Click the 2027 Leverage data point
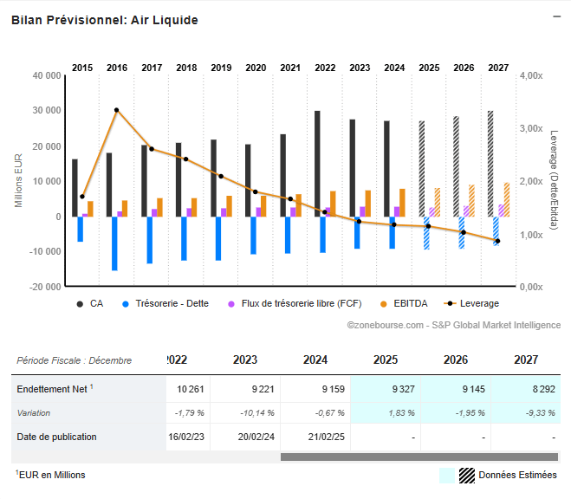Image resolution: width=571 pixels, height=499 pixels. coord(498,241)
